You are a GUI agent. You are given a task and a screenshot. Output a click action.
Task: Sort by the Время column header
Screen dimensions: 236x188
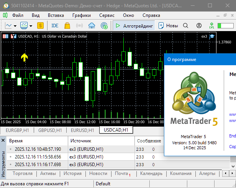coord(37,141)
